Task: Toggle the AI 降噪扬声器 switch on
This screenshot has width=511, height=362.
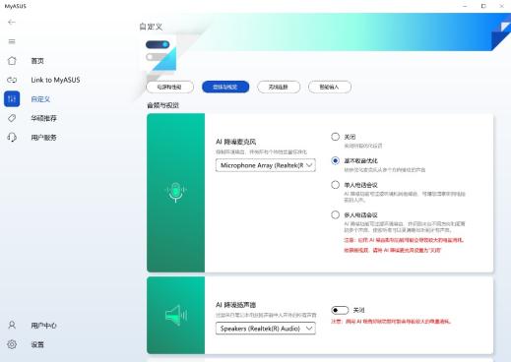Action: coord(340,310)
